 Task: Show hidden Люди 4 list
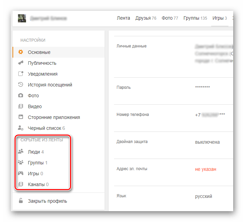tap(36, 152)
